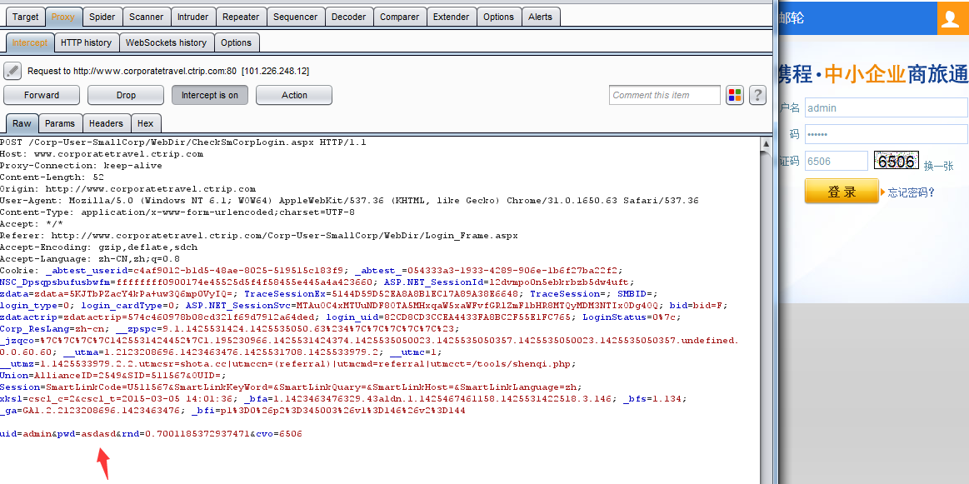The image size is (969, 484).
Task: Select the Intercept sub-tab
Action: point(30,42)
